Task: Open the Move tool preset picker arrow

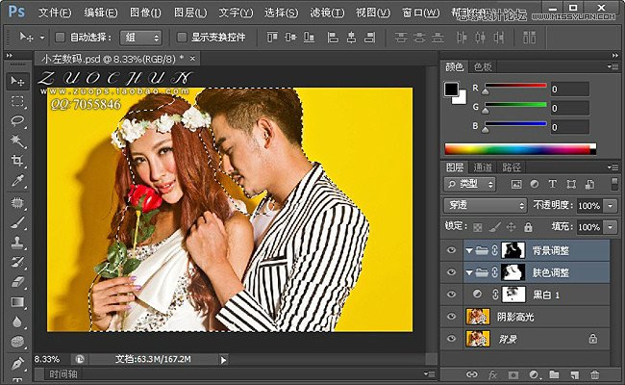Action: [42, 38]
